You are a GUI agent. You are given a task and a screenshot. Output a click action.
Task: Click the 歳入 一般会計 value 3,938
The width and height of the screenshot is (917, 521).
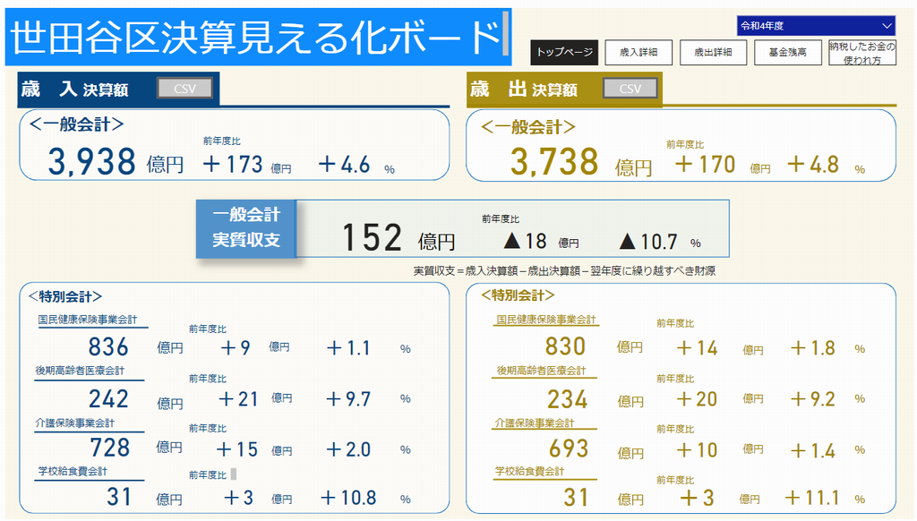click(92, 162)
